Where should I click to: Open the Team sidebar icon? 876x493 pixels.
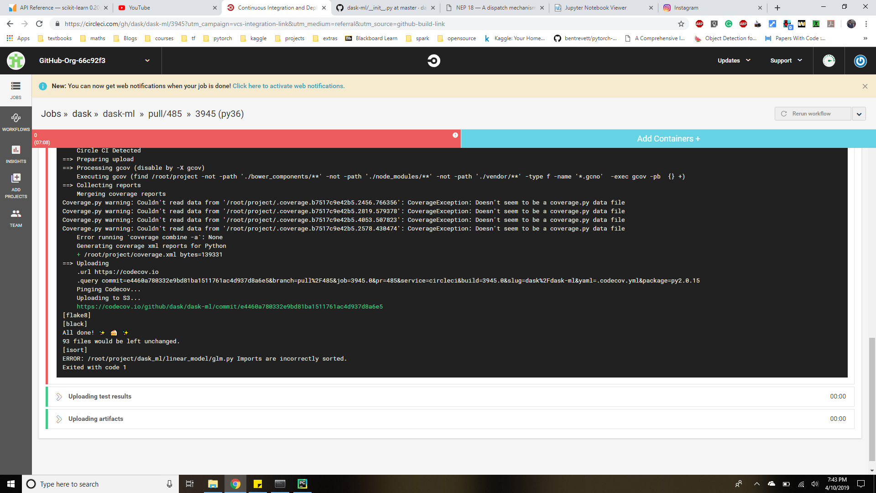tap(16, 218)
